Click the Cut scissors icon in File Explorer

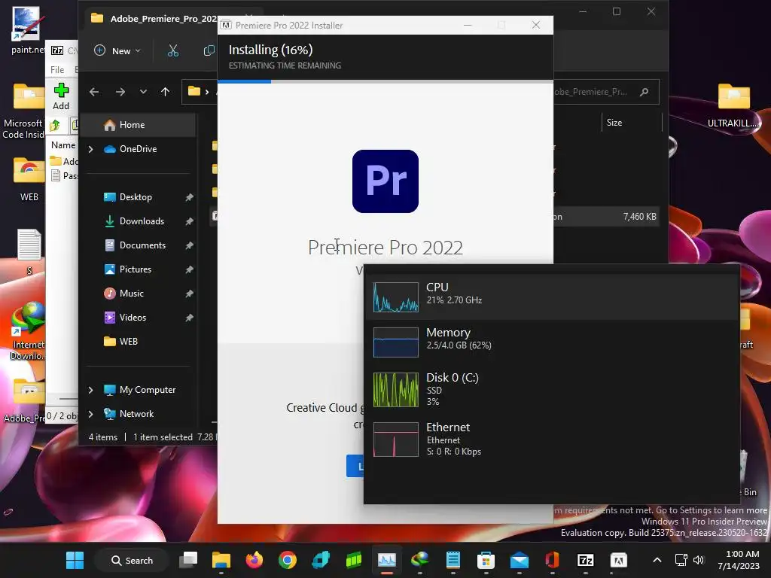tap(173, 50)
